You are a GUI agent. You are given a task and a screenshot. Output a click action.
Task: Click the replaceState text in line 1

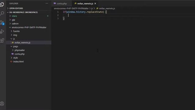[95, 12]
